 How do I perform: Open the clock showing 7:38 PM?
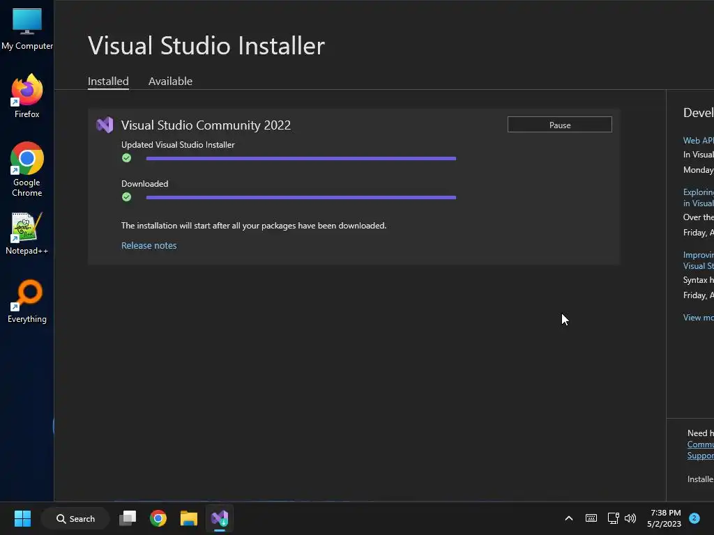664,518
